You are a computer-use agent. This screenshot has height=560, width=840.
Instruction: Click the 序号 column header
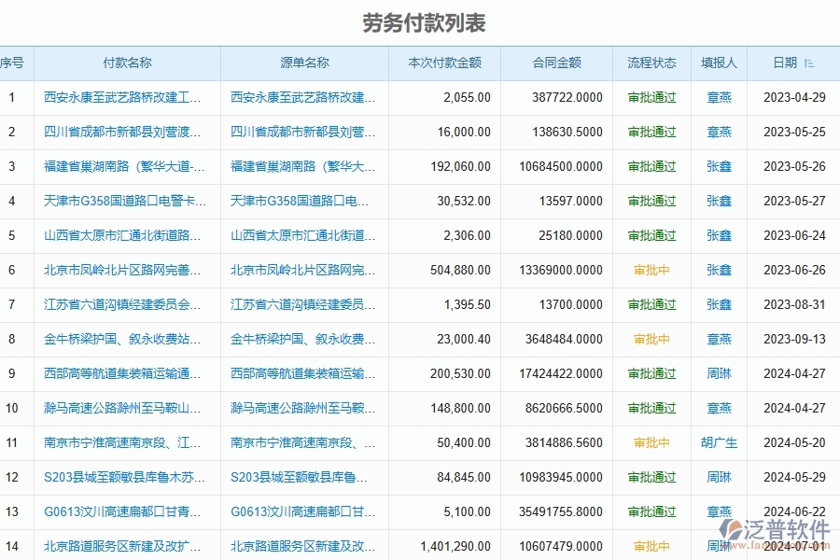point(11,63)
